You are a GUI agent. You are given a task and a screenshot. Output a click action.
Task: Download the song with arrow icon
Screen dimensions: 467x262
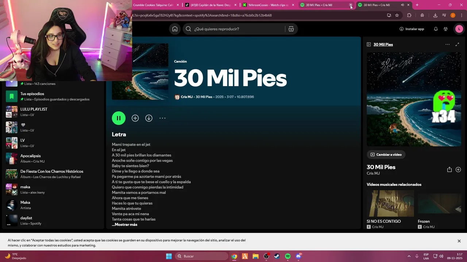coord(149,118)
